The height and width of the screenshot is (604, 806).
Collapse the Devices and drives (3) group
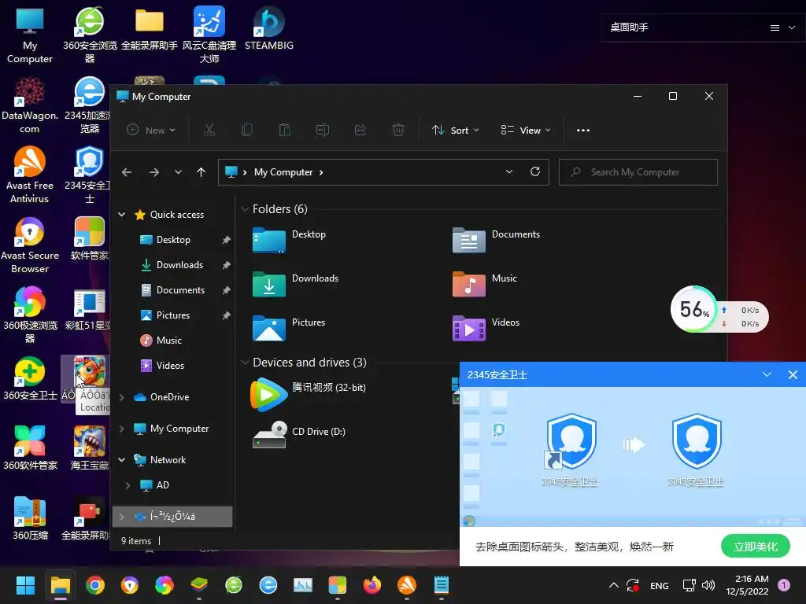click(246, 363)
